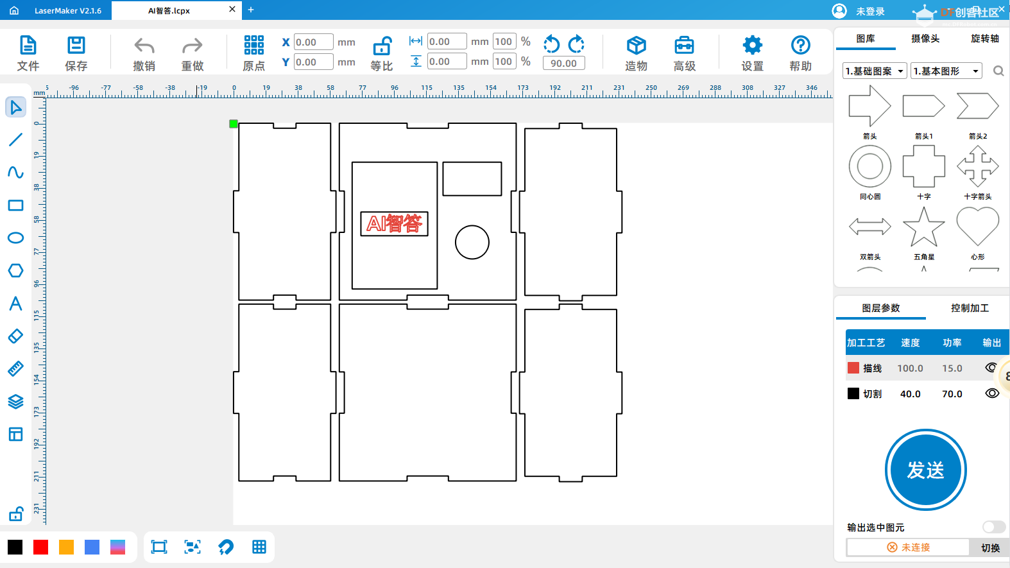Toggle visibility of the 描线 layer
The width and height of the screenshot is (1010, 568).
tap(991, 368)
